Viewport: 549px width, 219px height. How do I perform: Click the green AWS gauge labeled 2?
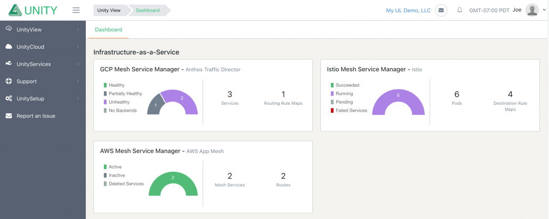point(173,179)
